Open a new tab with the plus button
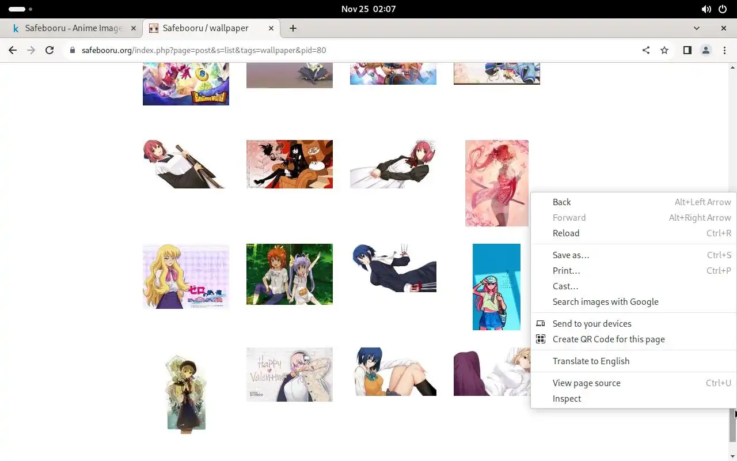The image size is (737, 461). point(293,28)
